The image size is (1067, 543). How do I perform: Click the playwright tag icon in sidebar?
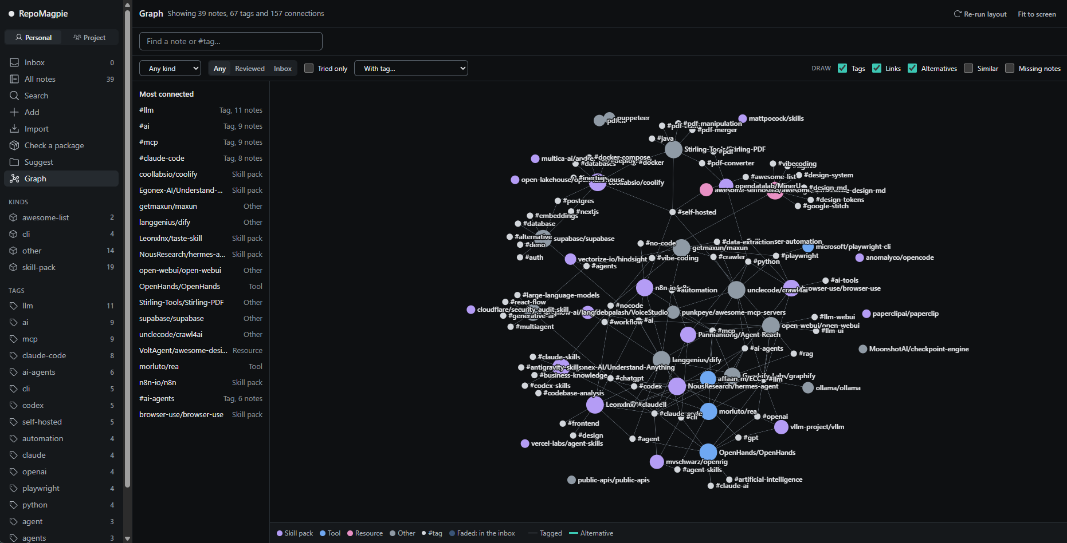click(13, 488)
